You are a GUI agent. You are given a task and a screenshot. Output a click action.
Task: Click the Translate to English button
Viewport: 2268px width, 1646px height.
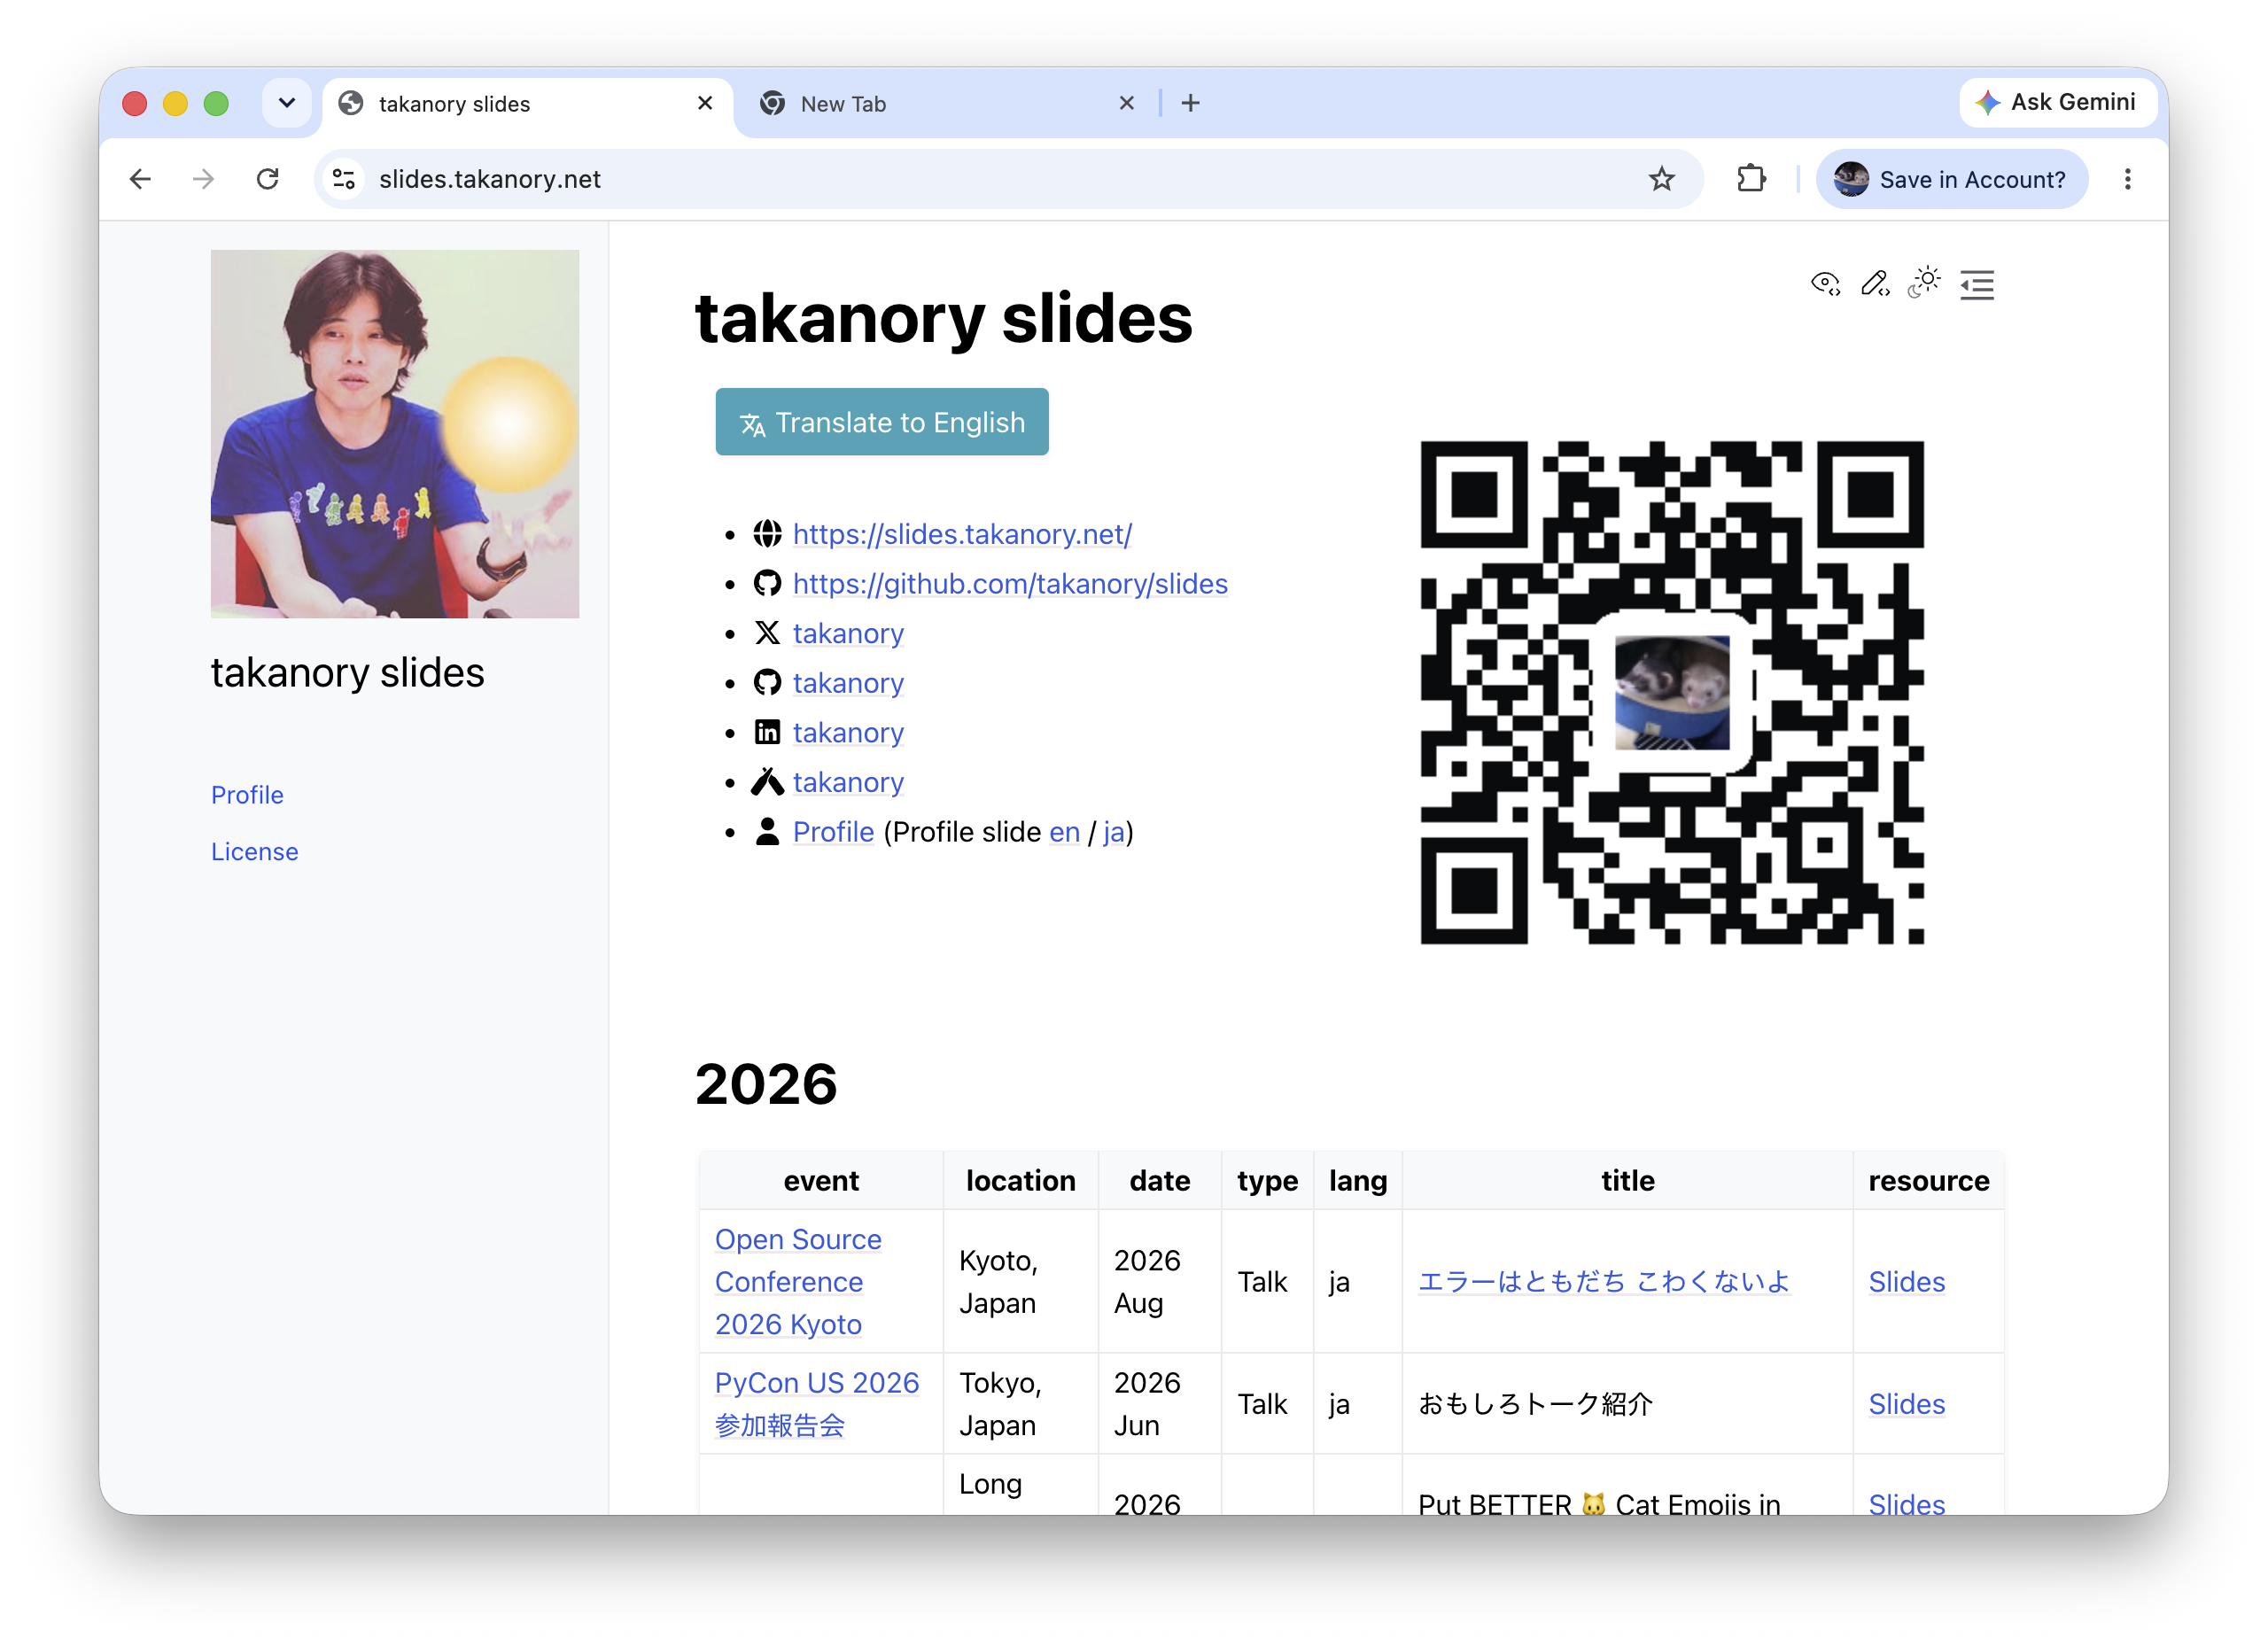tap(882, 422)
